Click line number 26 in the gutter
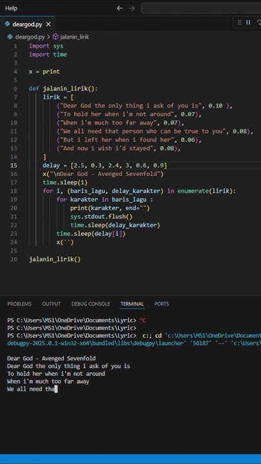This screenshot has width=261, height=464. pyautogui.click(x=14, y=260)
